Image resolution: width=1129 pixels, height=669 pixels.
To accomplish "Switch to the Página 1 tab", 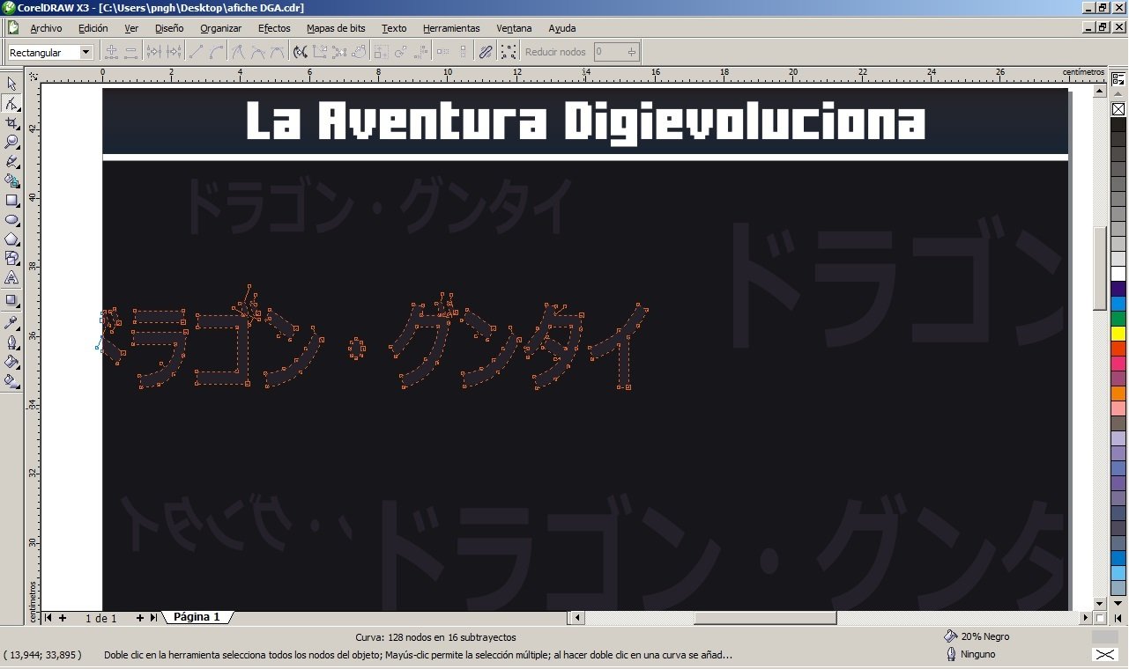I will click(197, 617).
